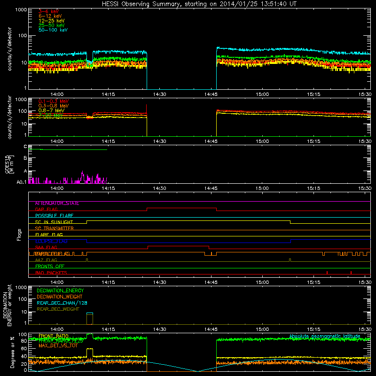Select the cyan 50-100 keV legend label
The width and height of the screenshot is (376, 376).
click(x=53, y=30)
